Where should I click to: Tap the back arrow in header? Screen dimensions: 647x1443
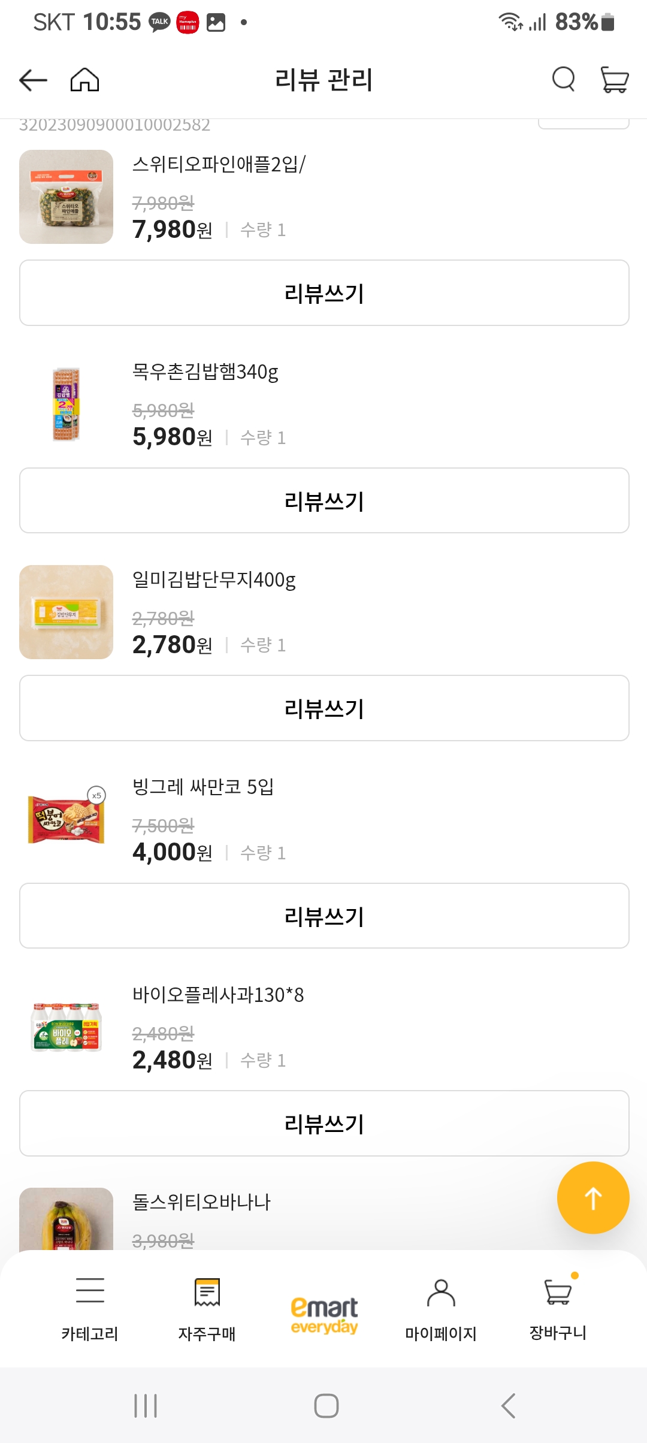point(33,80)
